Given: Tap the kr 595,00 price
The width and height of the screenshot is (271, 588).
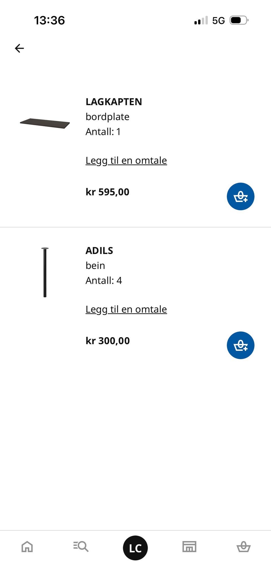Looking at the screenshot, I should click(108, 192).
